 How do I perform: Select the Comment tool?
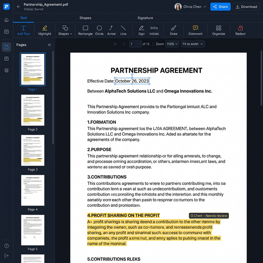(195, 30)
